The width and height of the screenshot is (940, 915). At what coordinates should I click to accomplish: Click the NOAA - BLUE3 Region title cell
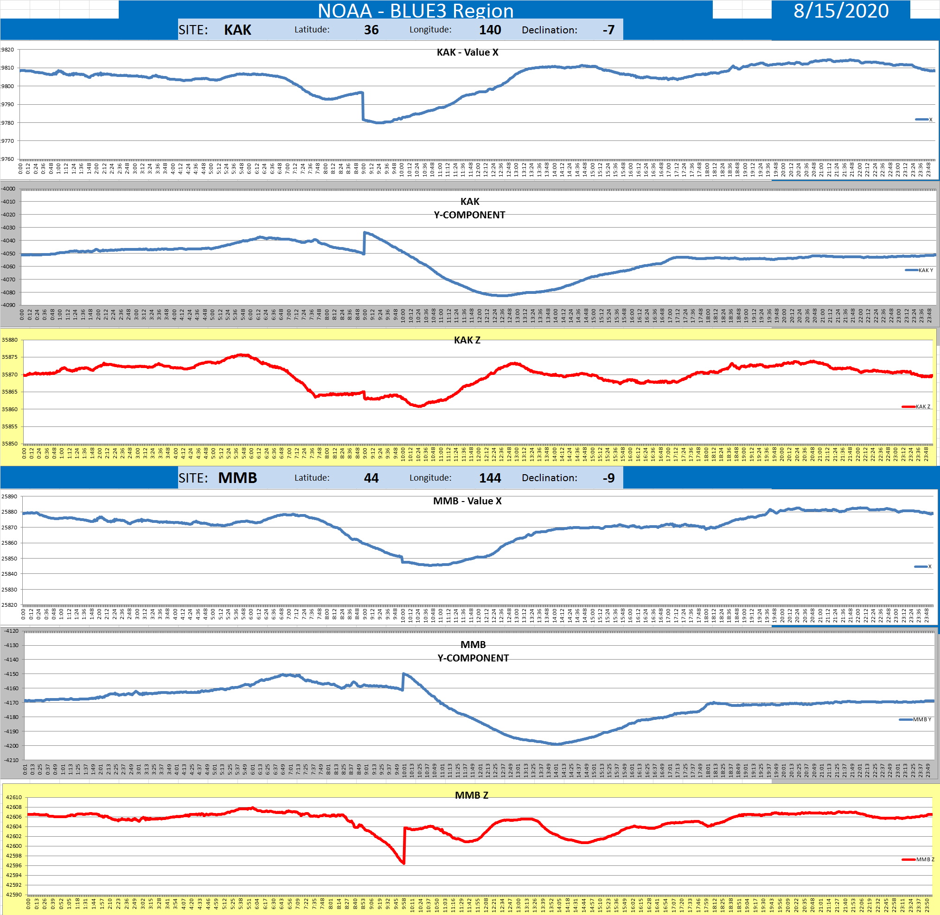pos(416,10)
